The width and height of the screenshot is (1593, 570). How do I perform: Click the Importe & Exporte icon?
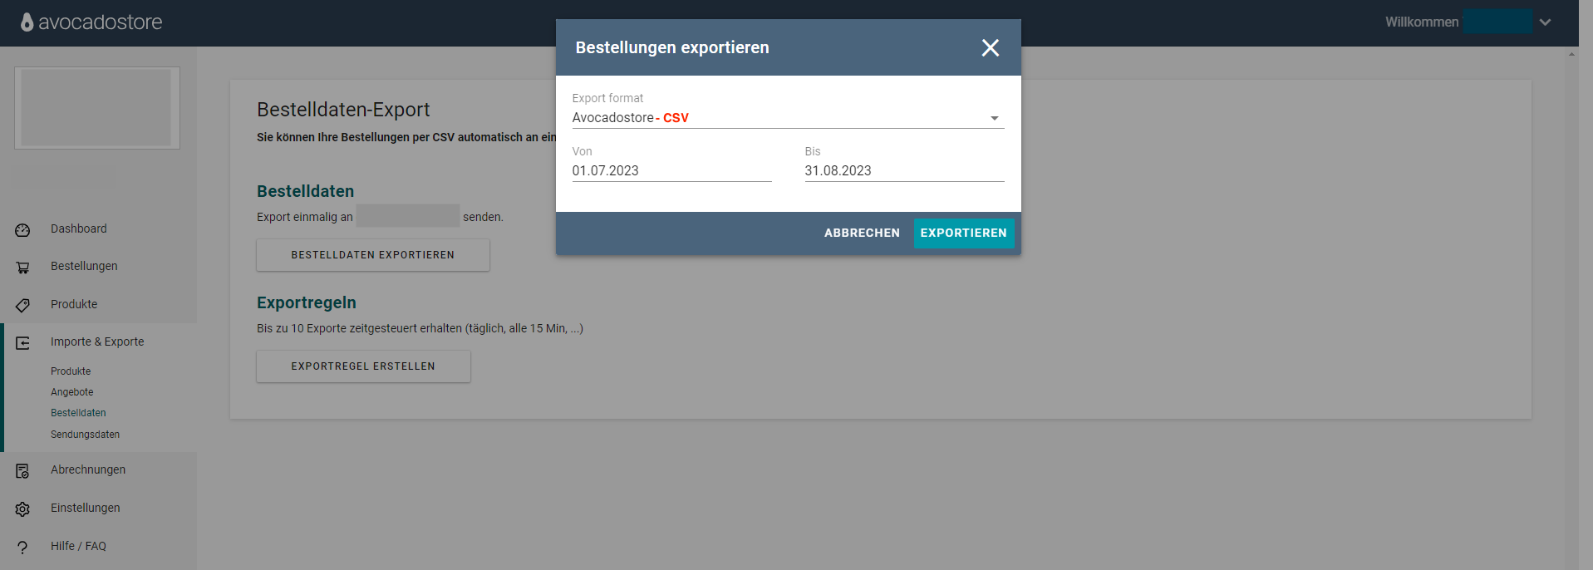[22, 343]
